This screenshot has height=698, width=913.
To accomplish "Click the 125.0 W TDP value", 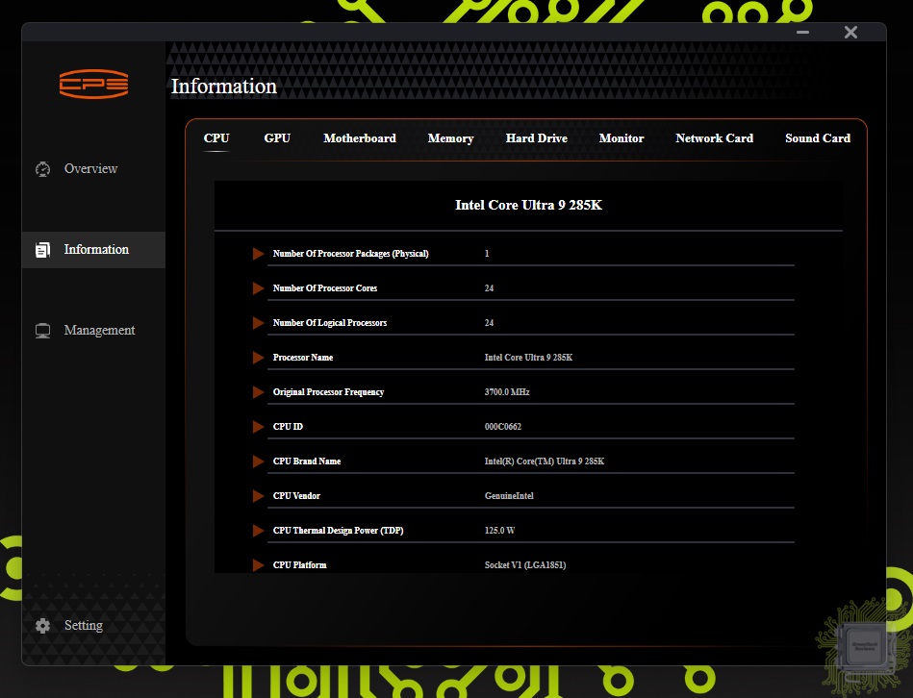I will (499, 531).
